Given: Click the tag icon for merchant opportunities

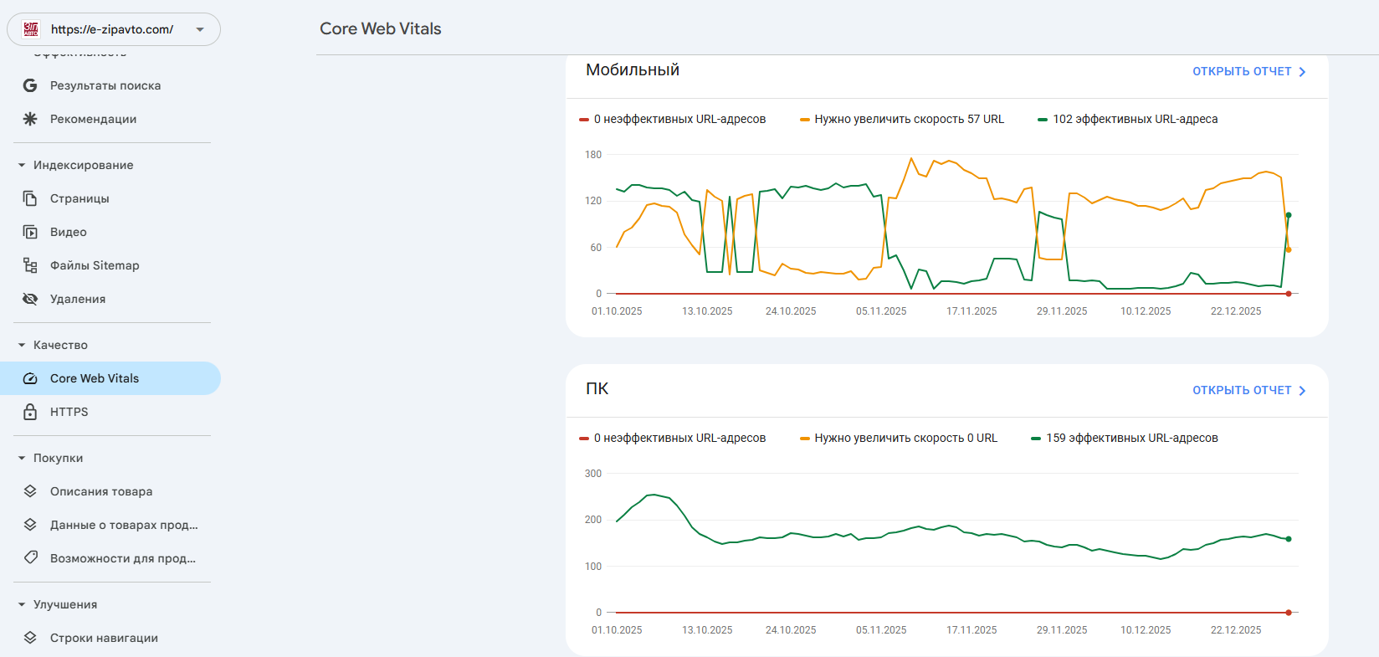Looking at the screenshot, I should coord(30,557).
